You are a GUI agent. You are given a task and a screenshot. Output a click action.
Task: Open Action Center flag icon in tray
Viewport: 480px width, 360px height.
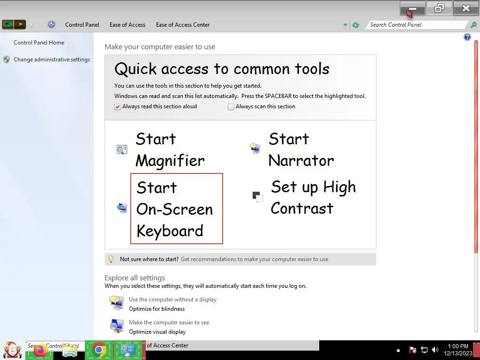pos(412,350)
